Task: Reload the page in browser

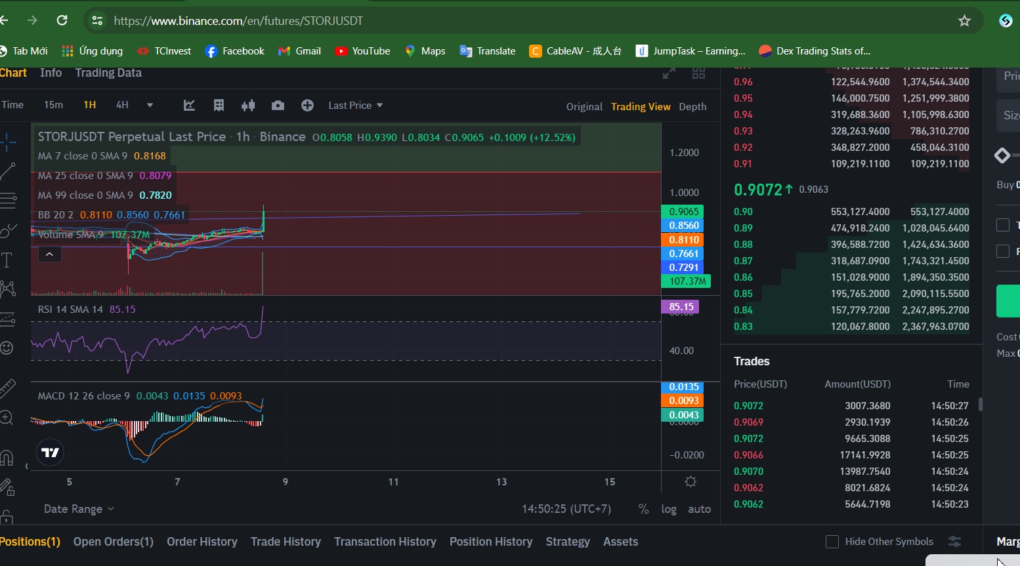Action: pyautogui.click(x=62, y=20)
